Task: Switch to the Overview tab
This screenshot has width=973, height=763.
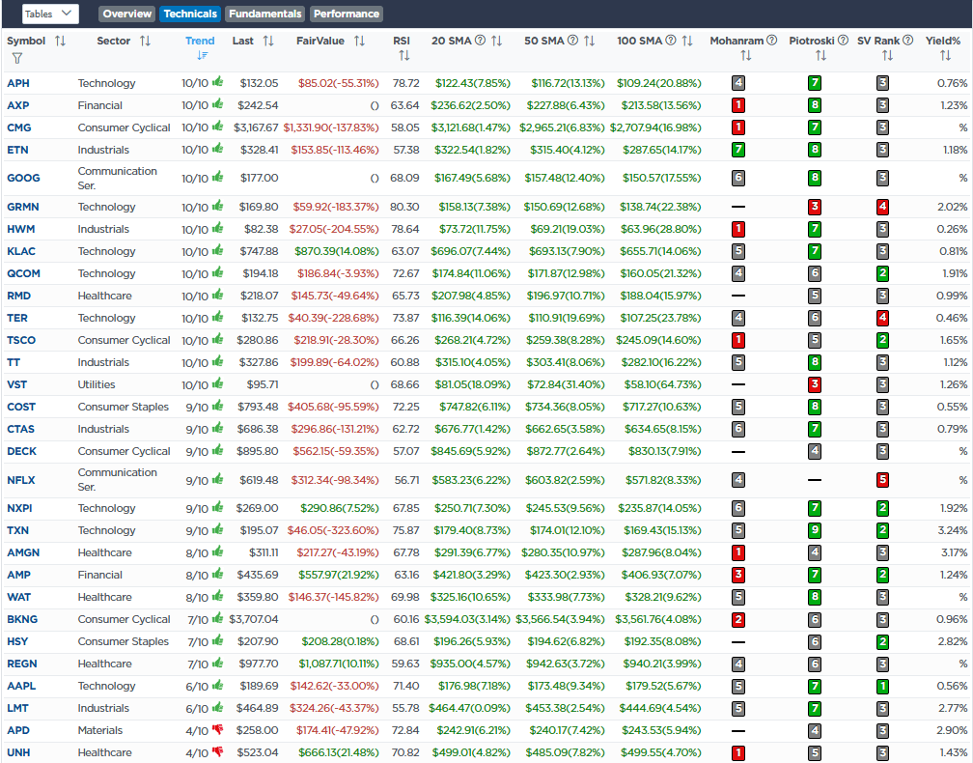Action: pyautogui.click(x=126, y=14)
